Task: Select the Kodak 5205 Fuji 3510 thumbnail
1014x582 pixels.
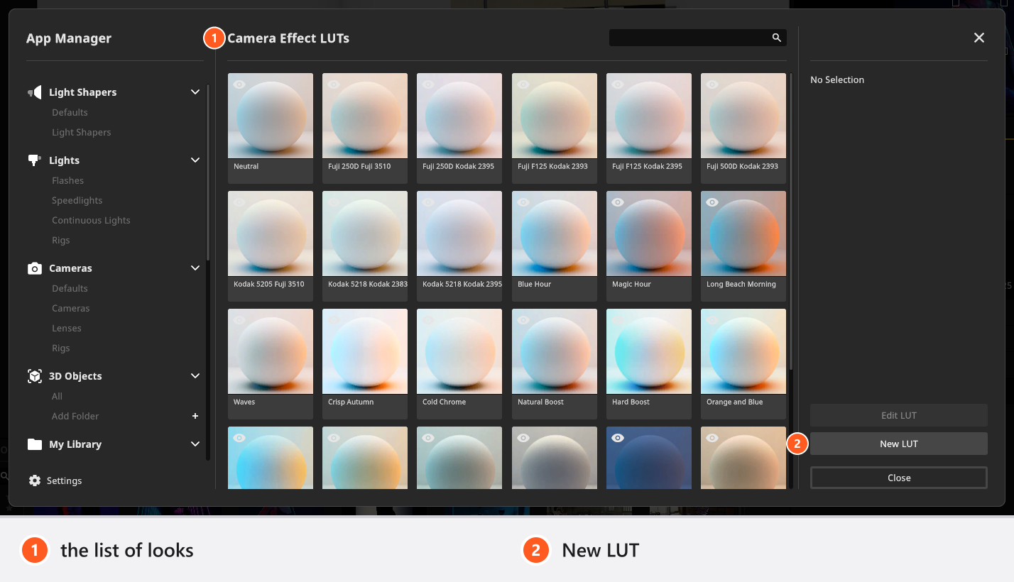Action: coord(271,234)
